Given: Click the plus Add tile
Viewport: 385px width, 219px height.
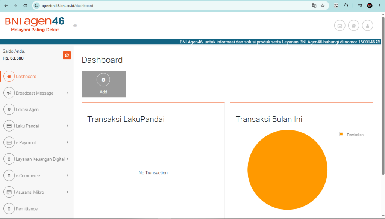Looking at the screenshot, I should pos(103,84).
